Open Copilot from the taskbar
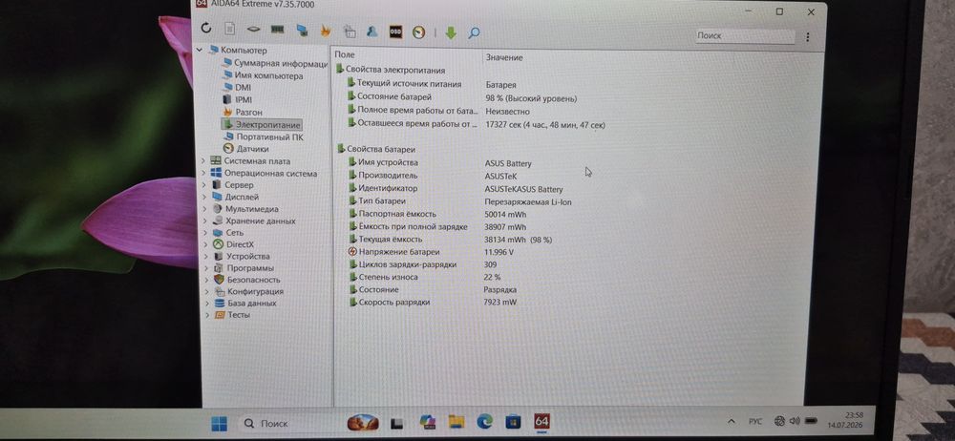The height and width of the screenshot is (441, 955). [428, 422]
